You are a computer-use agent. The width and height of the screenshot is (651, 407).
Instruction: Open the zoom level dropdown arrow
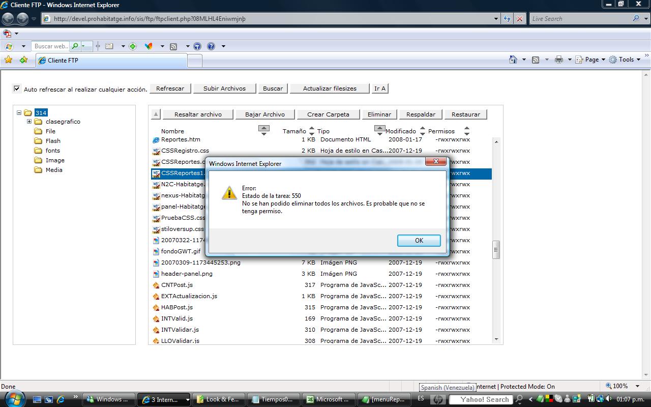point(638,386)
